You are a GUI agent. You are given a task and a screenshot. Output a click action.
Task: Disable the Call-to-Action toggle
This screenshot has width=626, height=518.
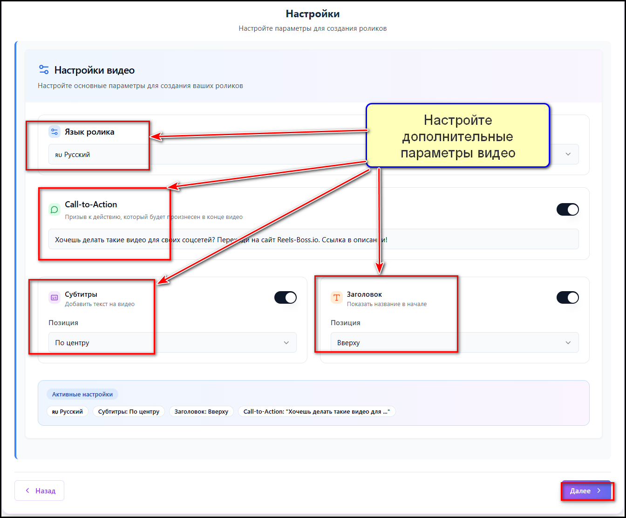(567, 210)
